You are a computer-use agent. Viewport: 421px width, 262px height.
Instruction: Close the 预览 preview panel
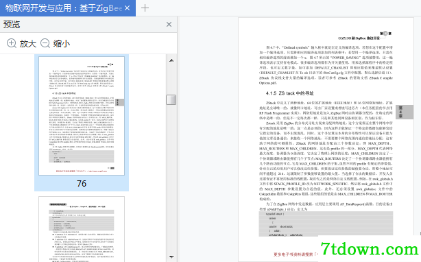tap(169, 25)
